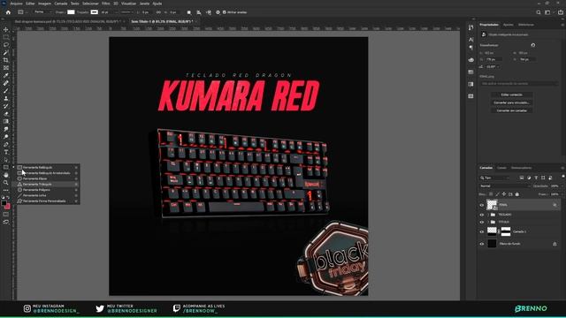The image size is (566, 318).
Task: Open the workspace switcher dropdown at top right
Action: [x=548, y=12]
